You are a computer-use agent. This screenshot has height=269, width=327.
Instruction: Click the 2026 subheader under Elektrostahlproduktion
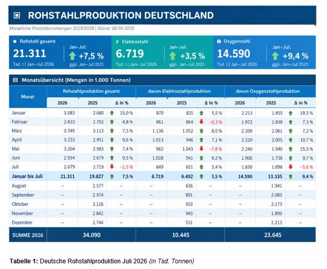click(x=151, y=103)
